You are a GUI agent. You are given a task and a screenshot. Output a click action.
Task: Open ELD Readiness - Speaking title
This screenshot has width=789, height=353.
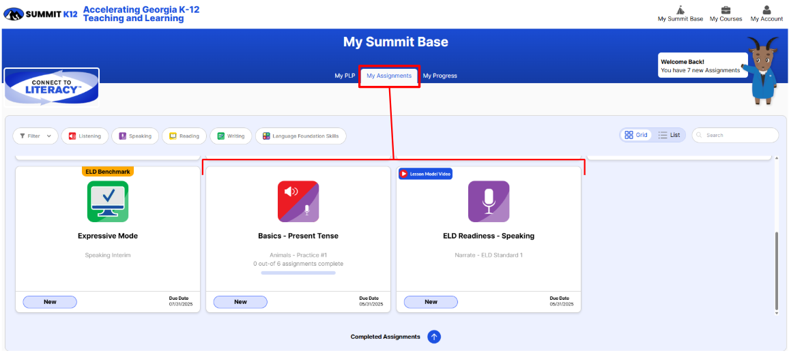tap(489, 236)
